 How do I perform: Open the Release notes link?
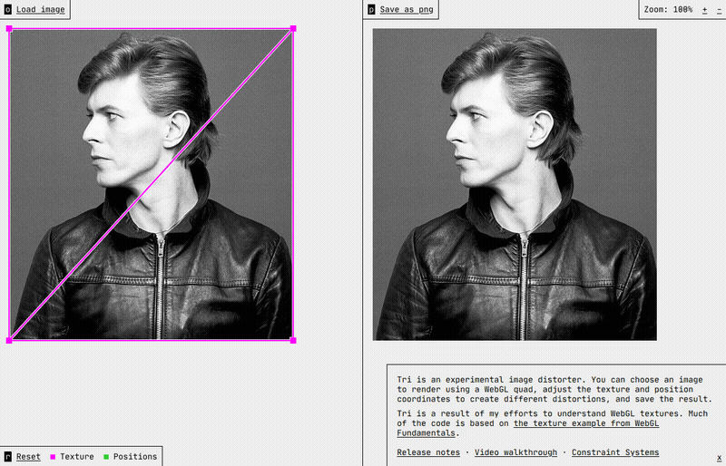click(428, 452)
